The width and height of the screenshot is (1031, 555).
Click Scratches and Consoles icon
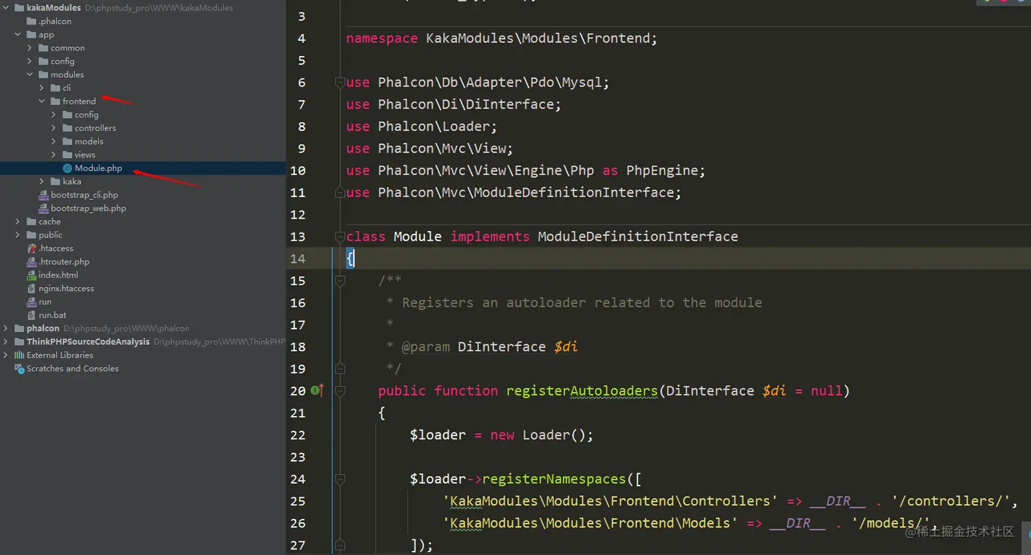19,368
